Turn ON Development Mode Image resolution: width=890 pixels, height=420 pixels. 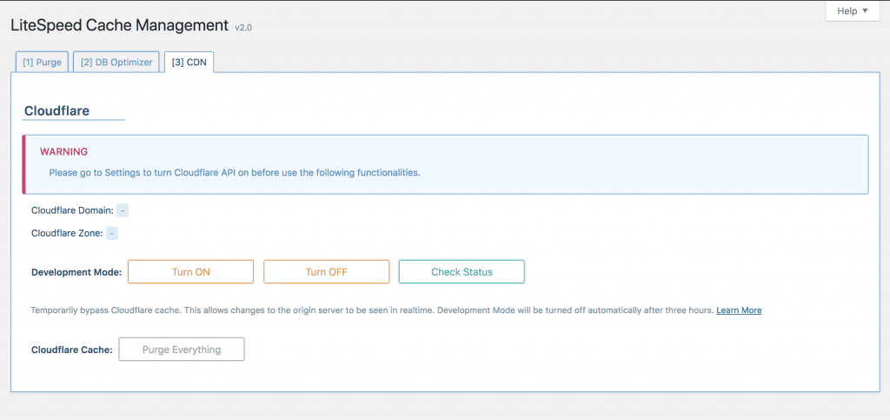(x=190, y=272)
